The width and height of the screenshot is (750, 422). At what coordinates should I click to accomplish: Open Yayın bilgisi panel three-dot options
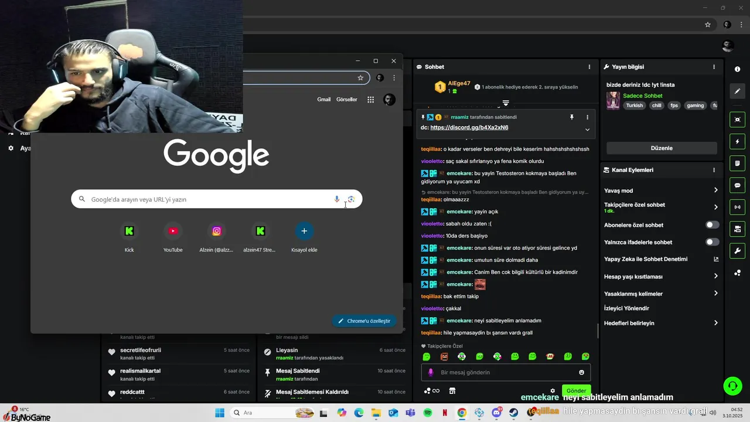pyautogui.click(x=714, y=67)
